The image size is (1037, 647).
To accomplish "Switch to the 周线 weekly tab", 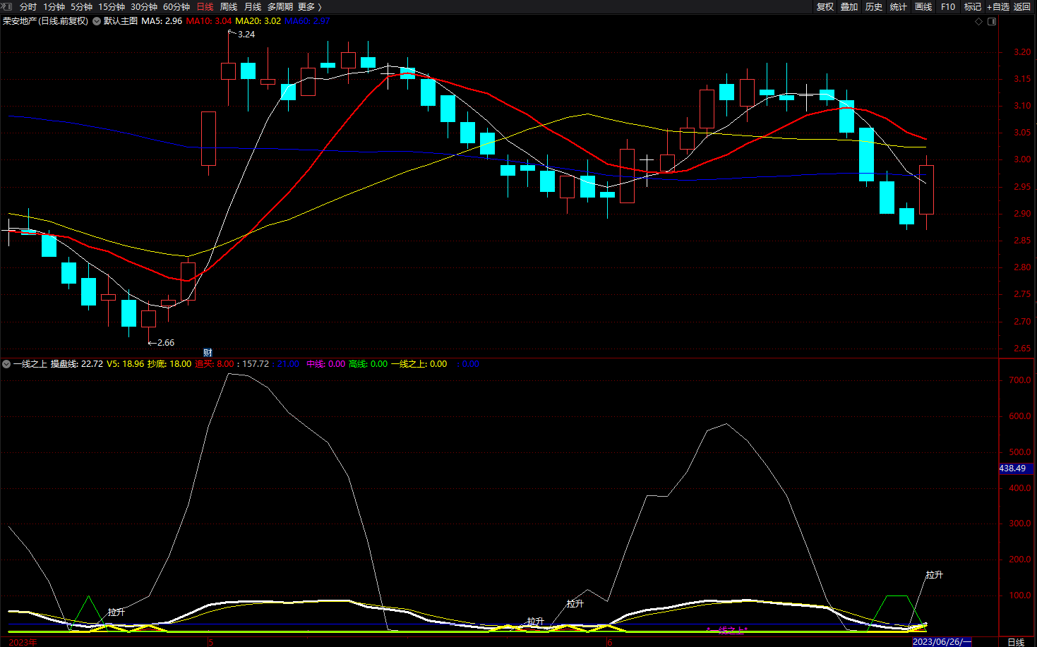I will click(x=228, y=6).
